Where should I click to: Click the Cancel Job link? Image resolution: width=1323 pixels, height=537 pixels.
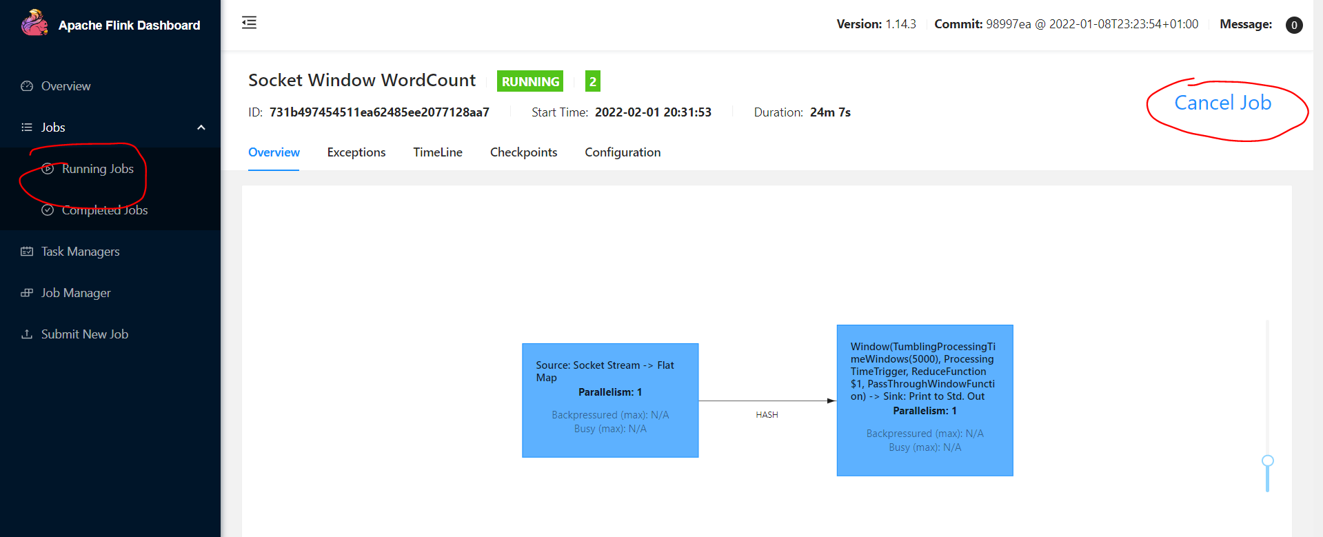point(1223,103)
